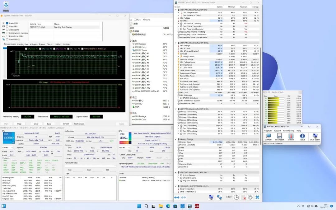336x210 pixels.
Task: Open sensor settings gear icon
Action: coord(250,197)
